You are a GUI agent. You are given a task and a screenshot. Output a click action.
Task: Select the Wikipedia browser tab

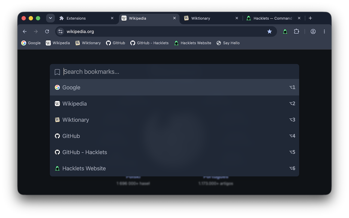pyautogui.click(x=149, y=18)
